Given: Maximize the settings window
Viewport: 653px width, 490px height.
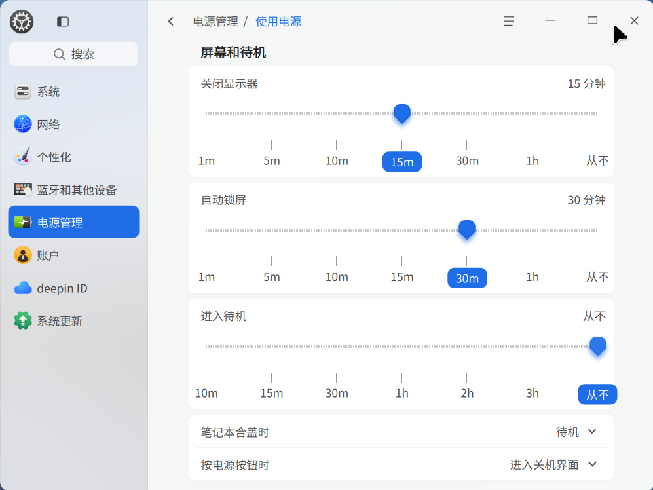Looking at the screenshot, I should [592, 20].
